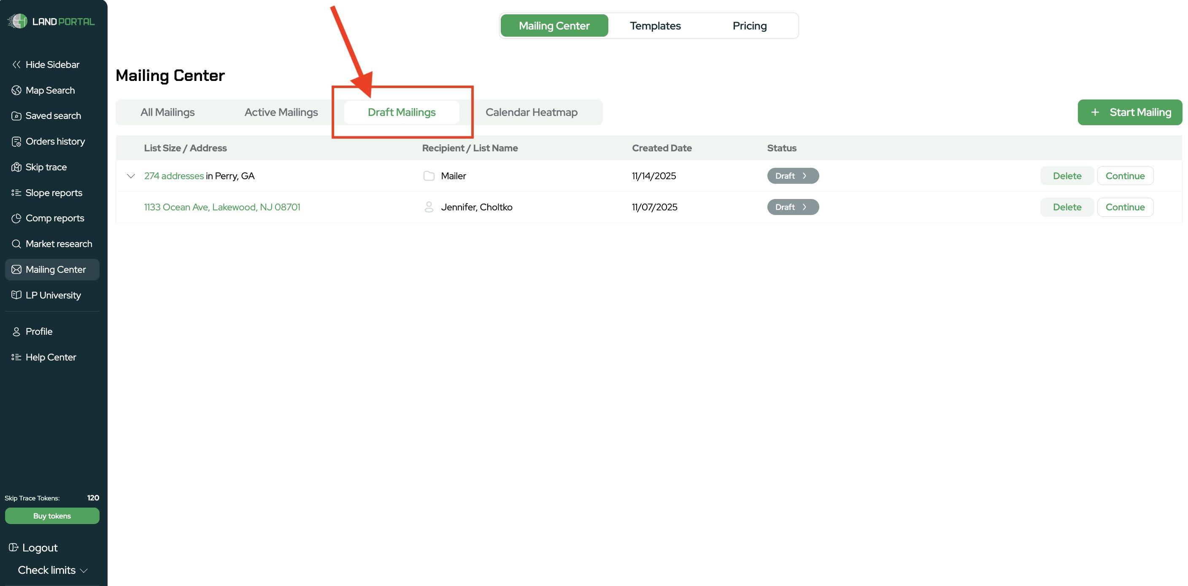Open Market research magnifier icon
This screenshot has height=586, width=1188.
(x=16, y=244)
